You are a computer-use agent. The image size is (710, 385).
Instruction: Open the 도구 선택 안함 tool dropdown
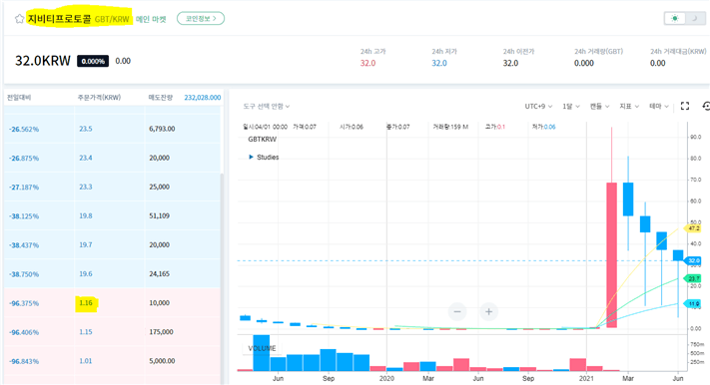pos(267,107)
